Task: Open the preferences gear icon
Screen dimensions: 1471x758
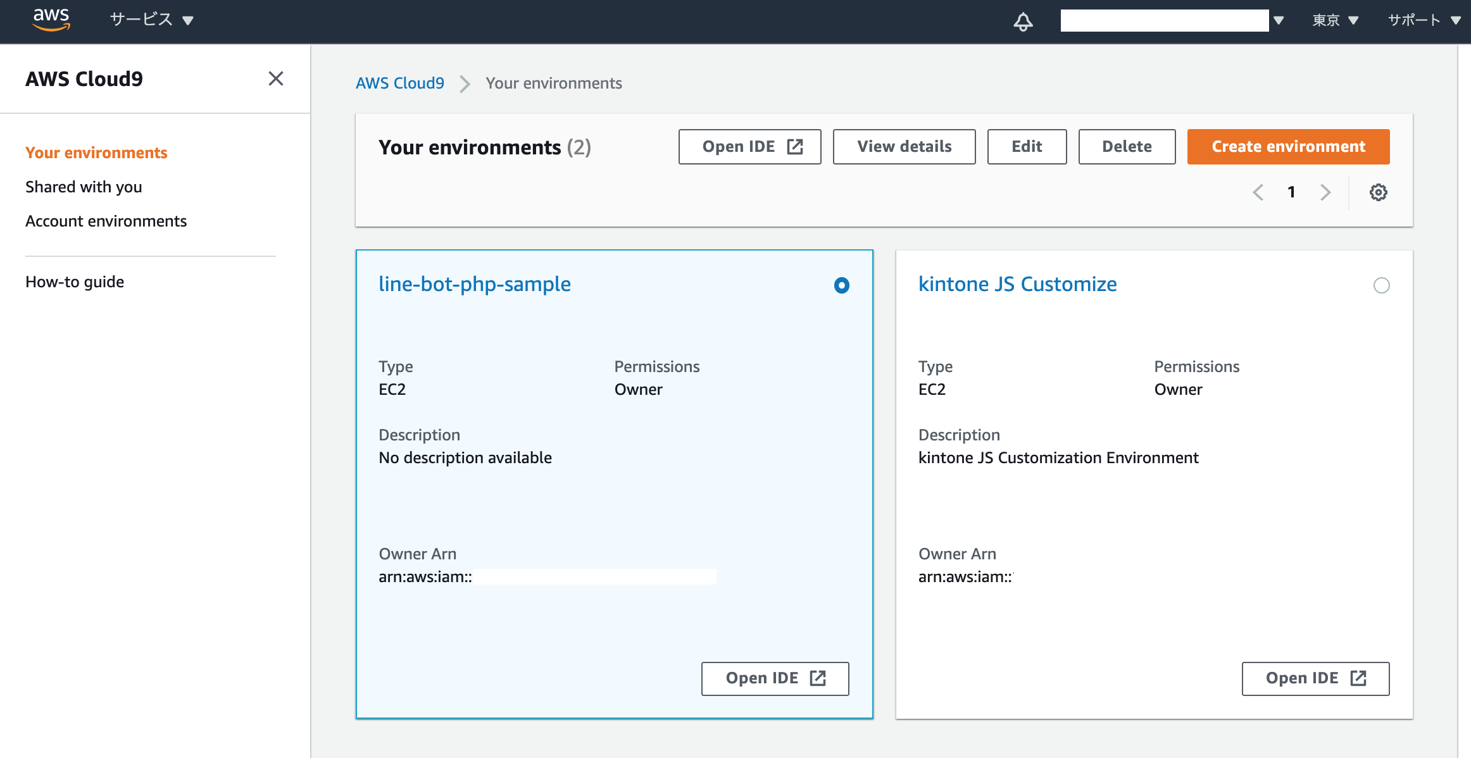Action: [x=1378, y=192]
